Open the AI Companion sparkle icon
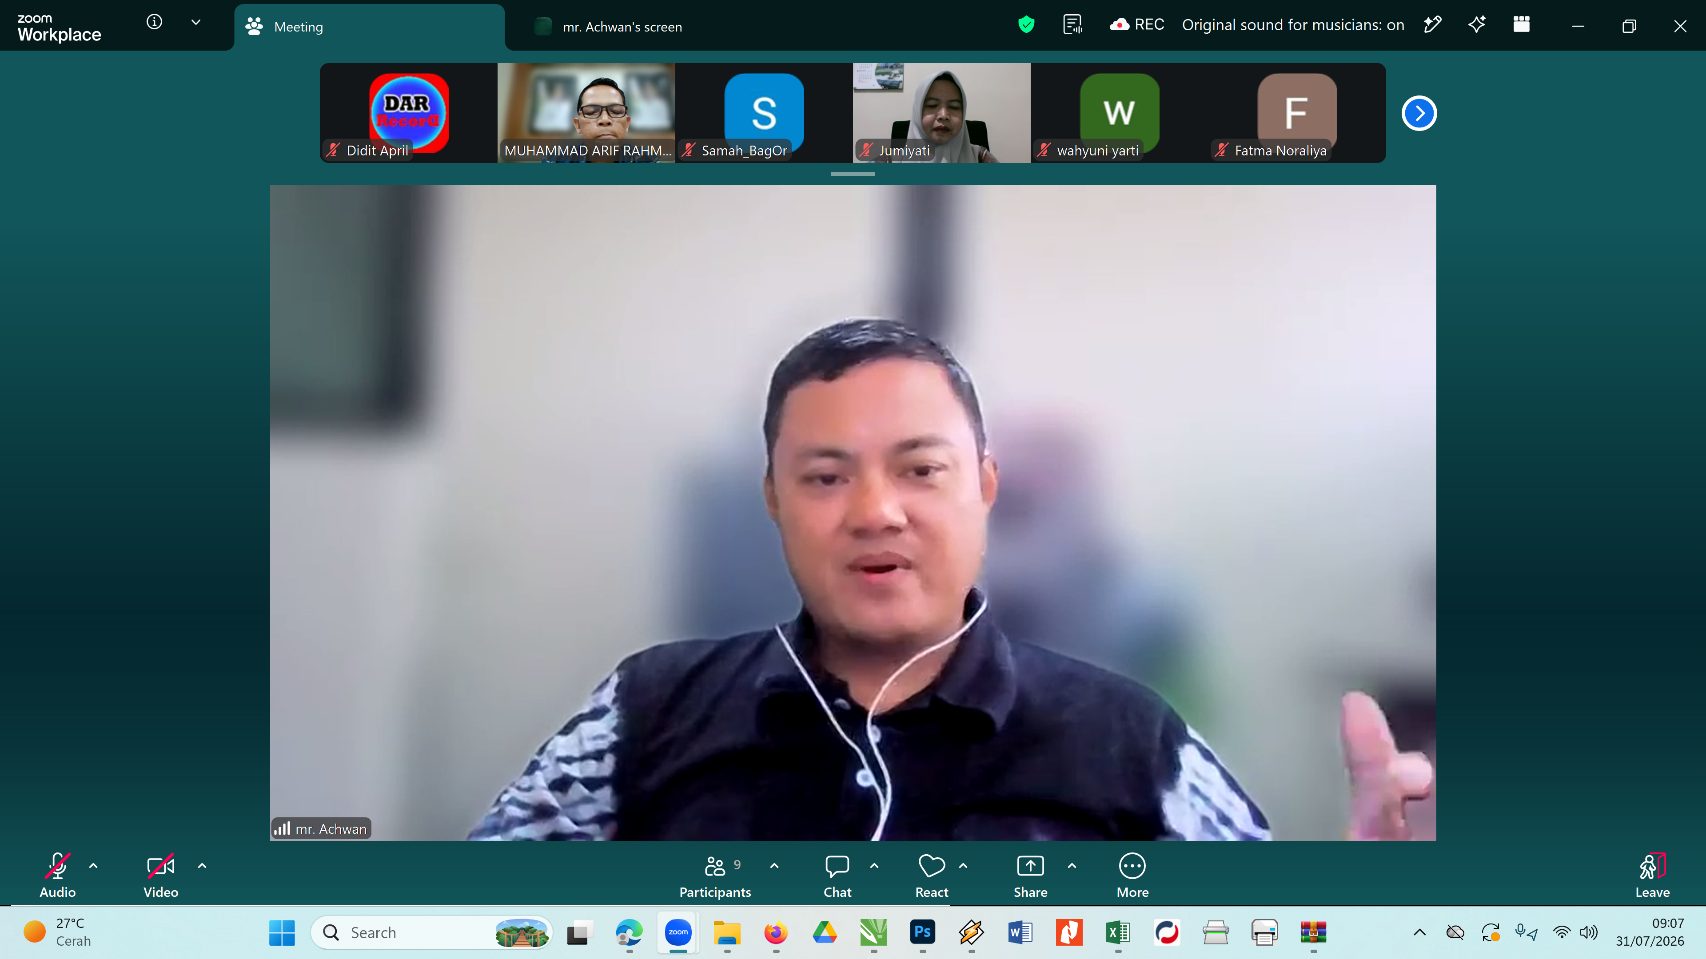Screen dimensions: 1706x959 pyautogui.click(x=1477, y=25)
